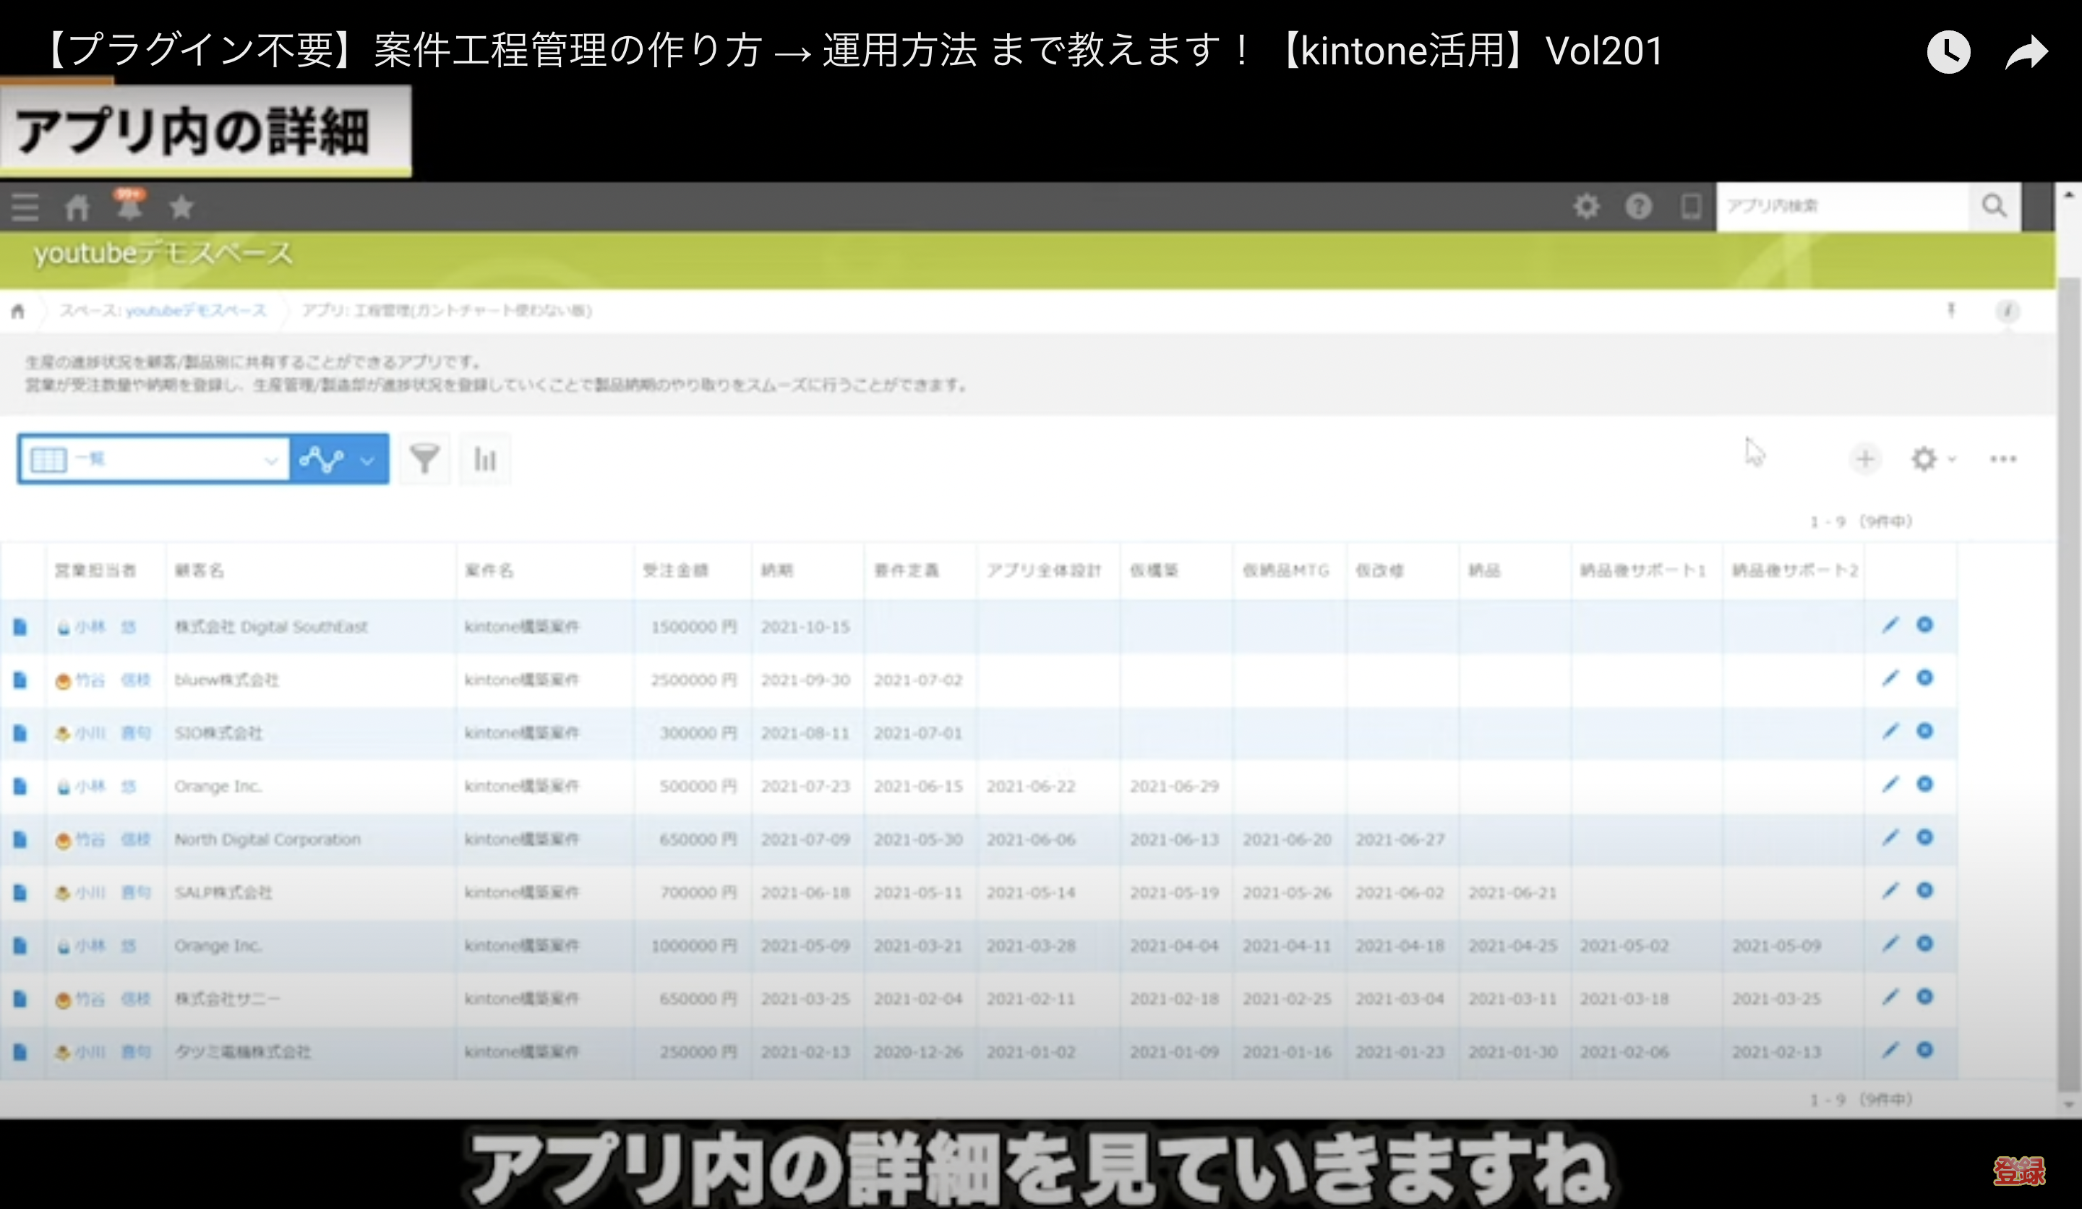This screenshot has height=1209, width=2082.
Task: Click the YouTube Watch Later clock button
Action: click(1948, 52)
